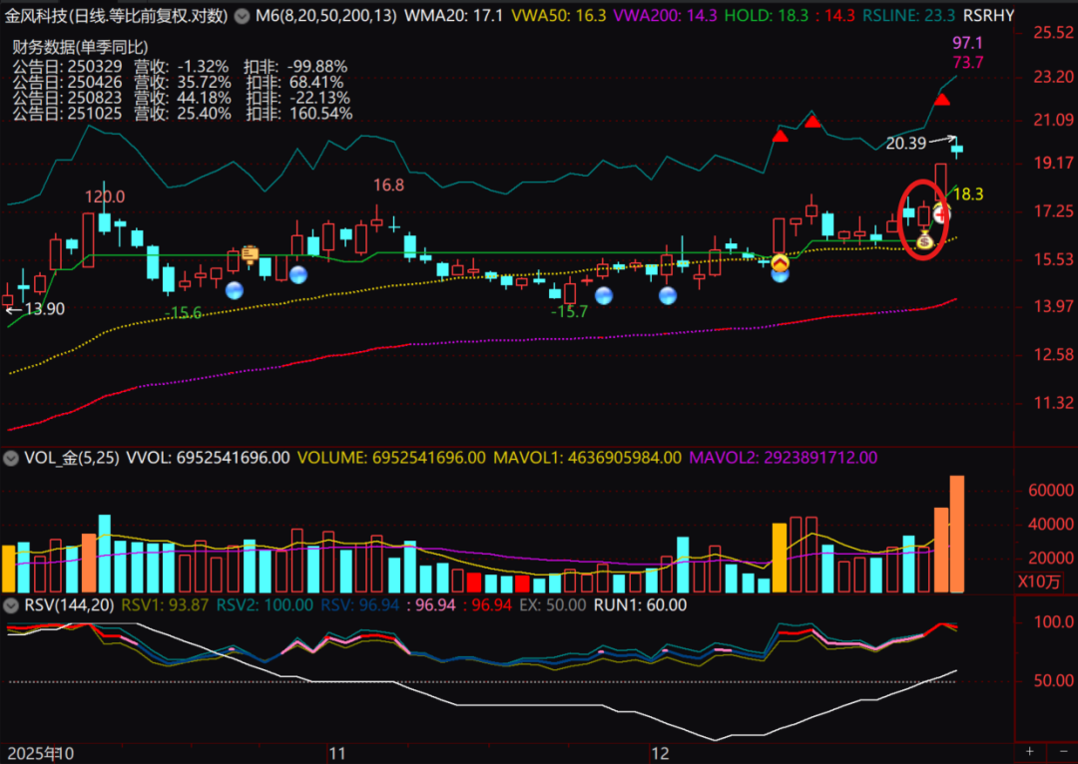Open the orange note icon on the chart

click(x=250, y=254)
